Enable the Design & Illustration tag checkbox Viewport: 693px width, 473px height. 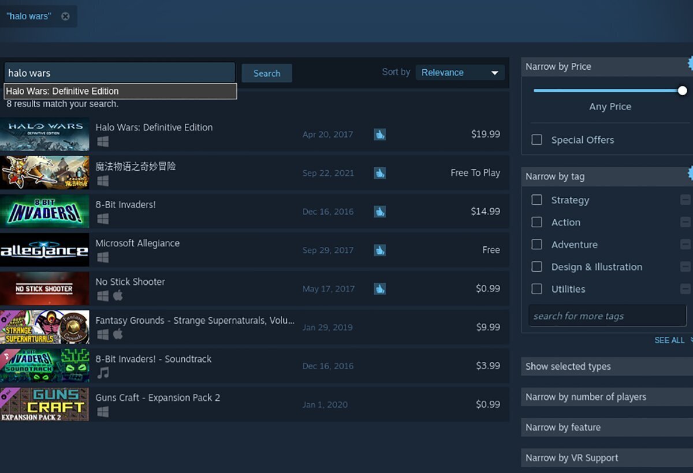(536, 266)
